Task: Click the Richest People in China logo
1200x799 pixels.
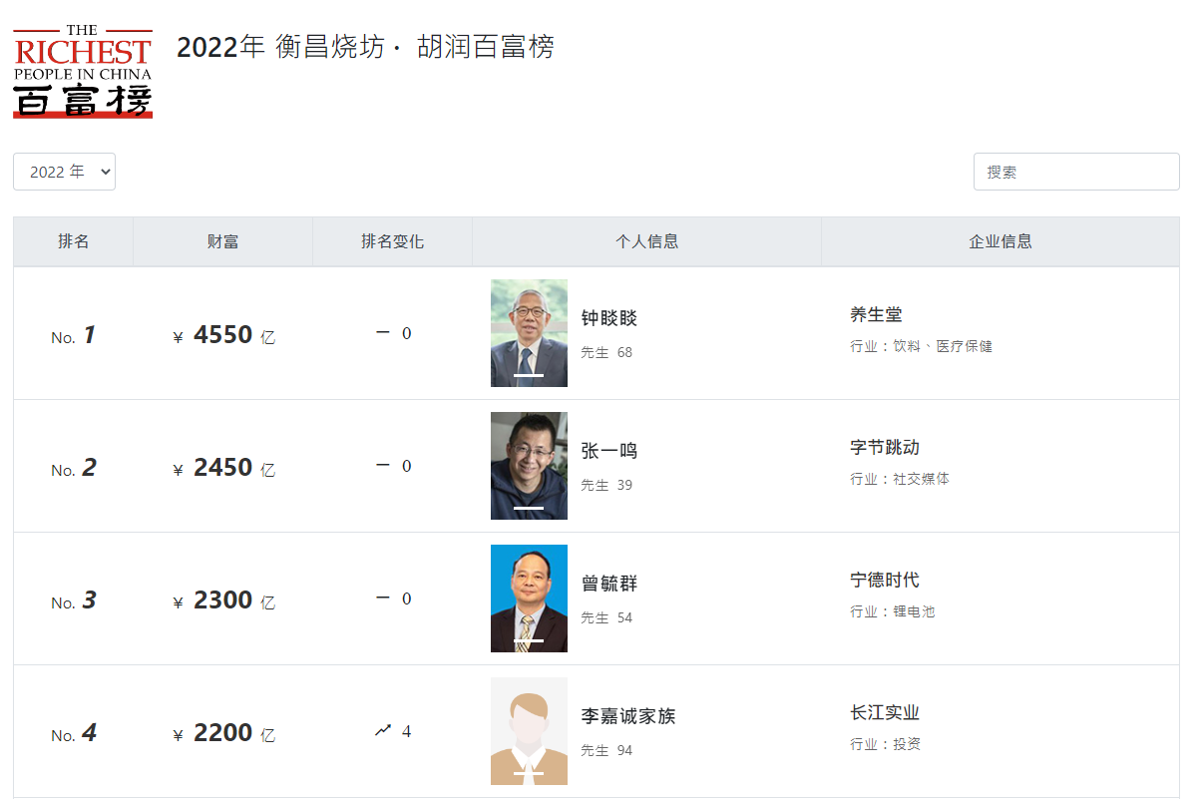Action: (83, 72)
